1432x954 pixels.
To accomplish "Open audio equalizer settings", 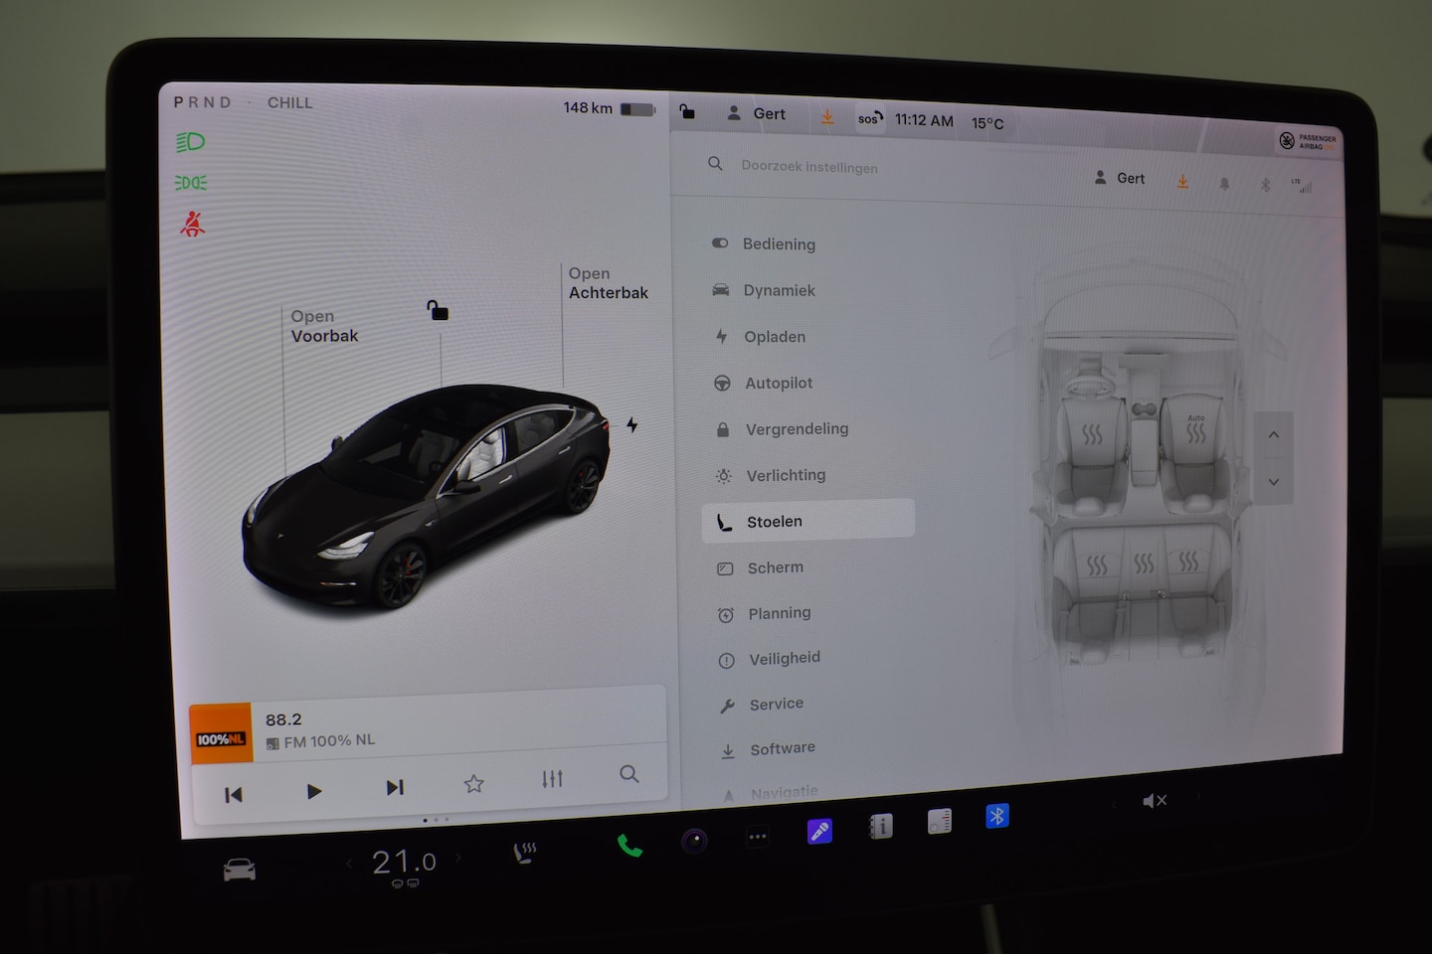I will 552,779.
